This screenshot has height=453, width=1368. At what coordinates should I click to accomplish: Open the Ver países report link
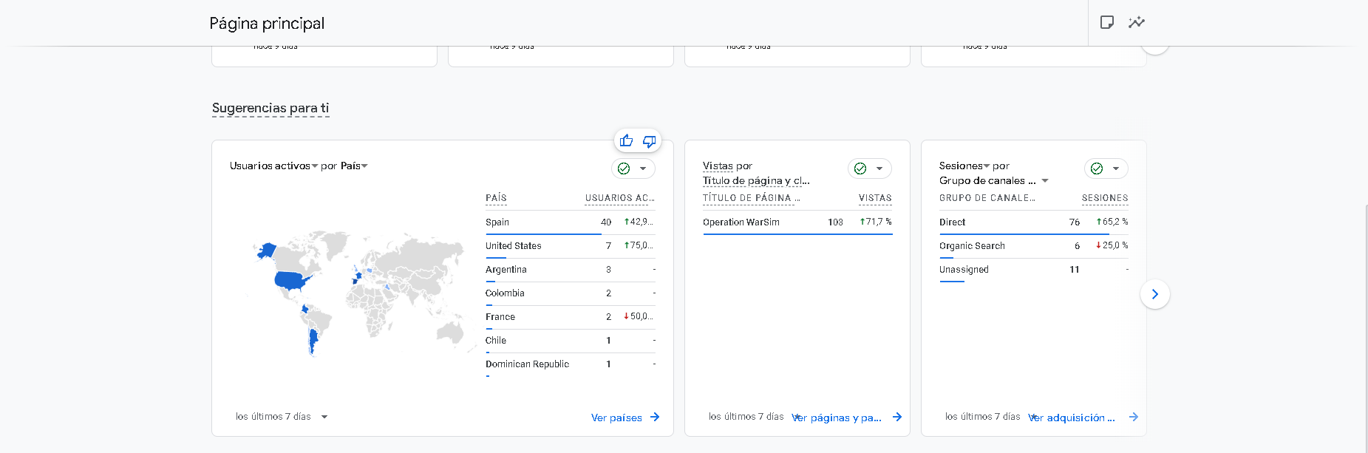click(616, 418)
